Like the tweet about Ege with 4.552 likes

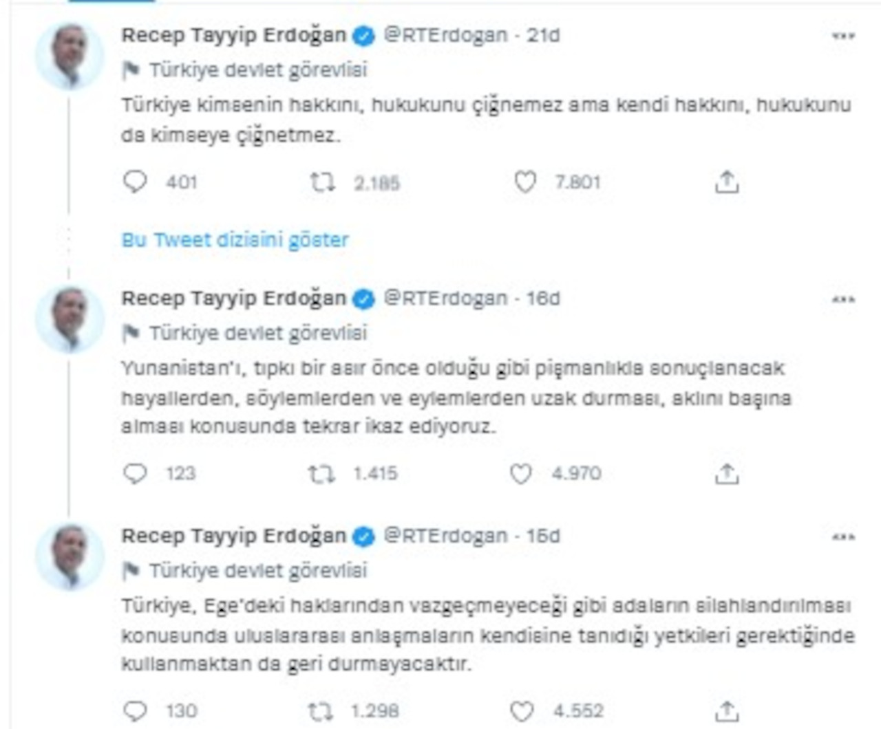[x=523, y=710]
